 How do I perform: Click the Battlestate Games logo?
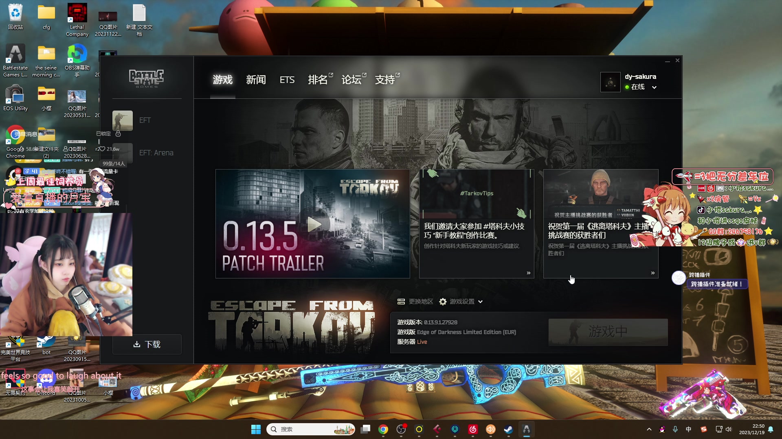tap(146, 78)
